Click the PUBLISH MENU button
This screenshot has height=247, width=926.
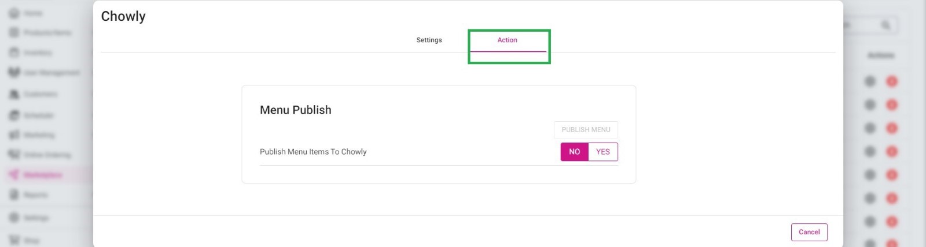click(x=586, y=130)
